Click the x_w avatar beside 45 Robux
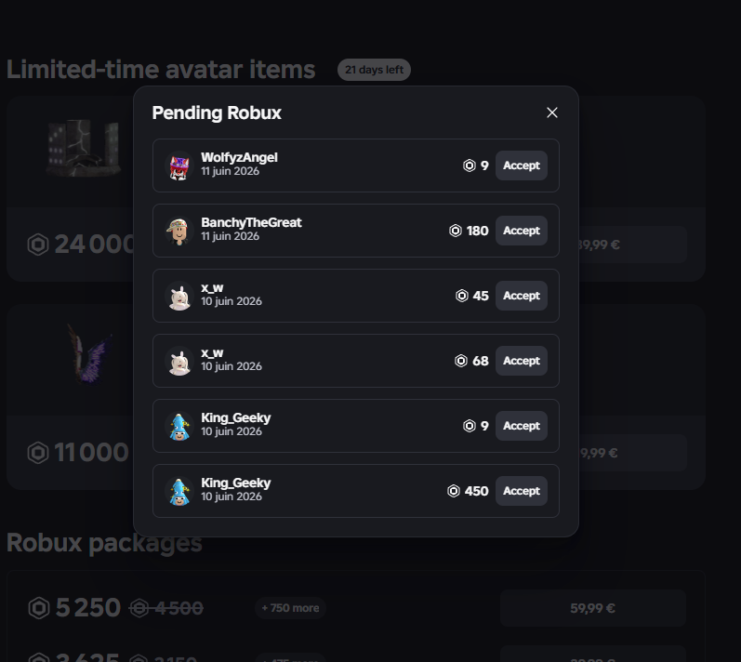Viewport: 741px width, 662px height. tap(179, 297)
